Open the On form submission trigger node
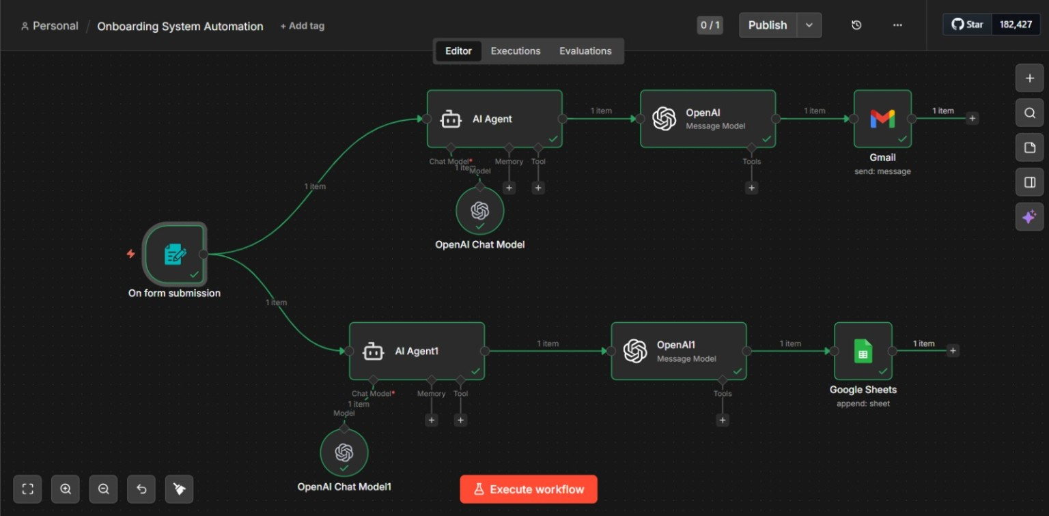Screen dimensions: 1049x516 pos(174,254)
